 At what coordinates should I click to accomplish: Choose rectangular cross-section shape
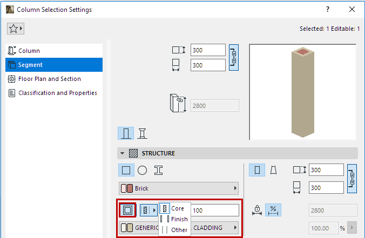coord(126,171)
